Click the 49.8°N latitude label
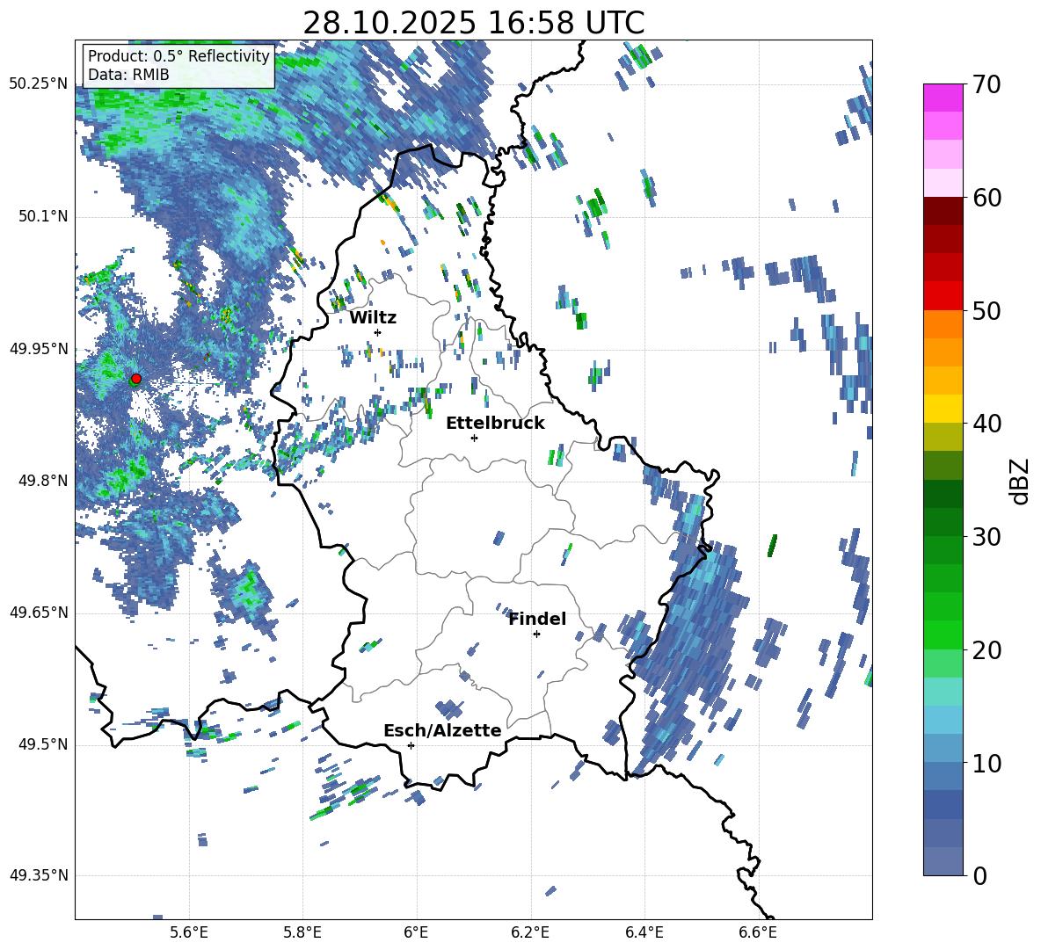This screenshot has width=1041, height=950. coord(42,480)
